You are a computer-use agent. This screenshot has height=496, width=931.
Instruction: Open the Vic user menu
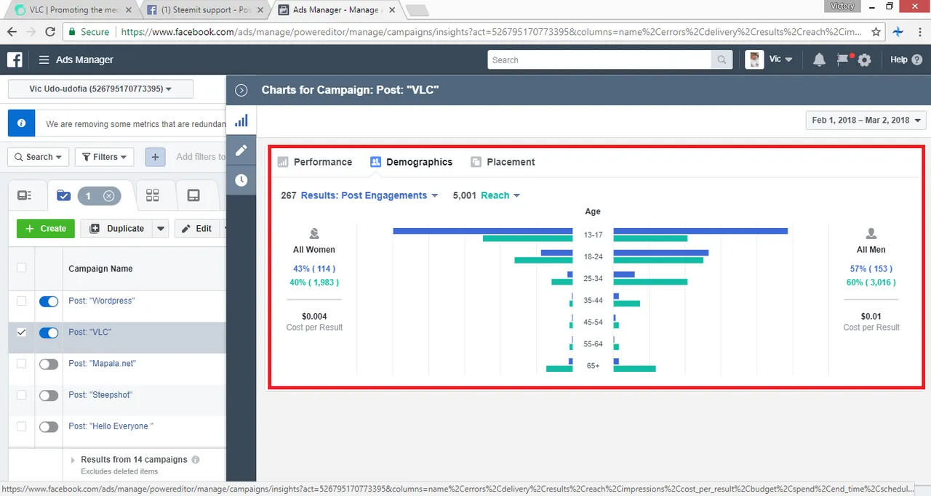tap(781, 60)
